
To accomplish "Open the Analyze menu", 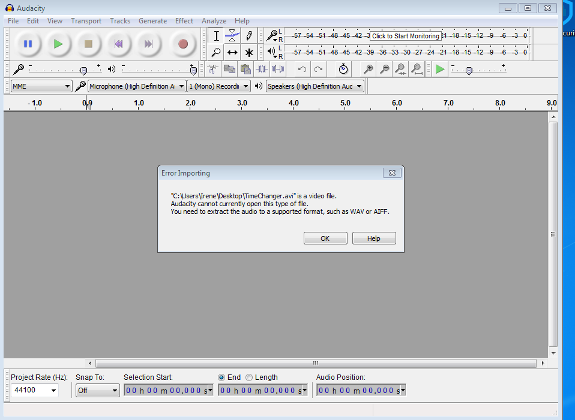I will coord(214,21).
